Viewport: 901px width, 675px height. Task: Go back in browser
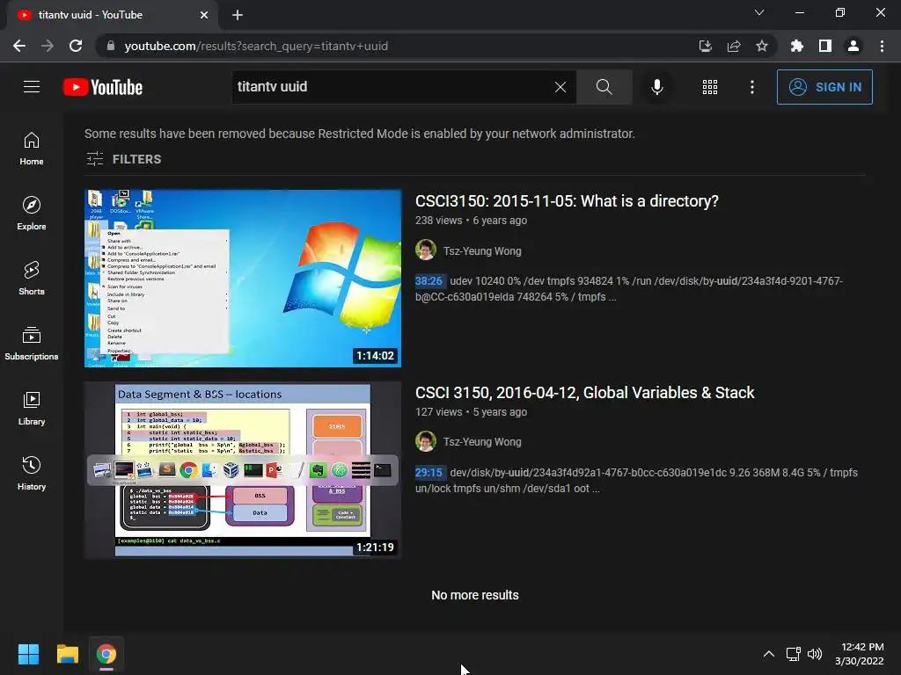pyautogui.click(x=19, y=46)
